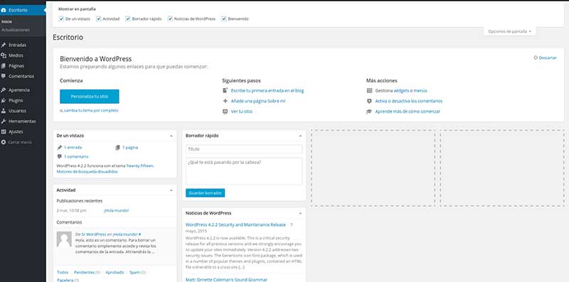This screenshot has width=569, height=282.
Task: Open the menús link in Más acciones
Action: point(420,91)
